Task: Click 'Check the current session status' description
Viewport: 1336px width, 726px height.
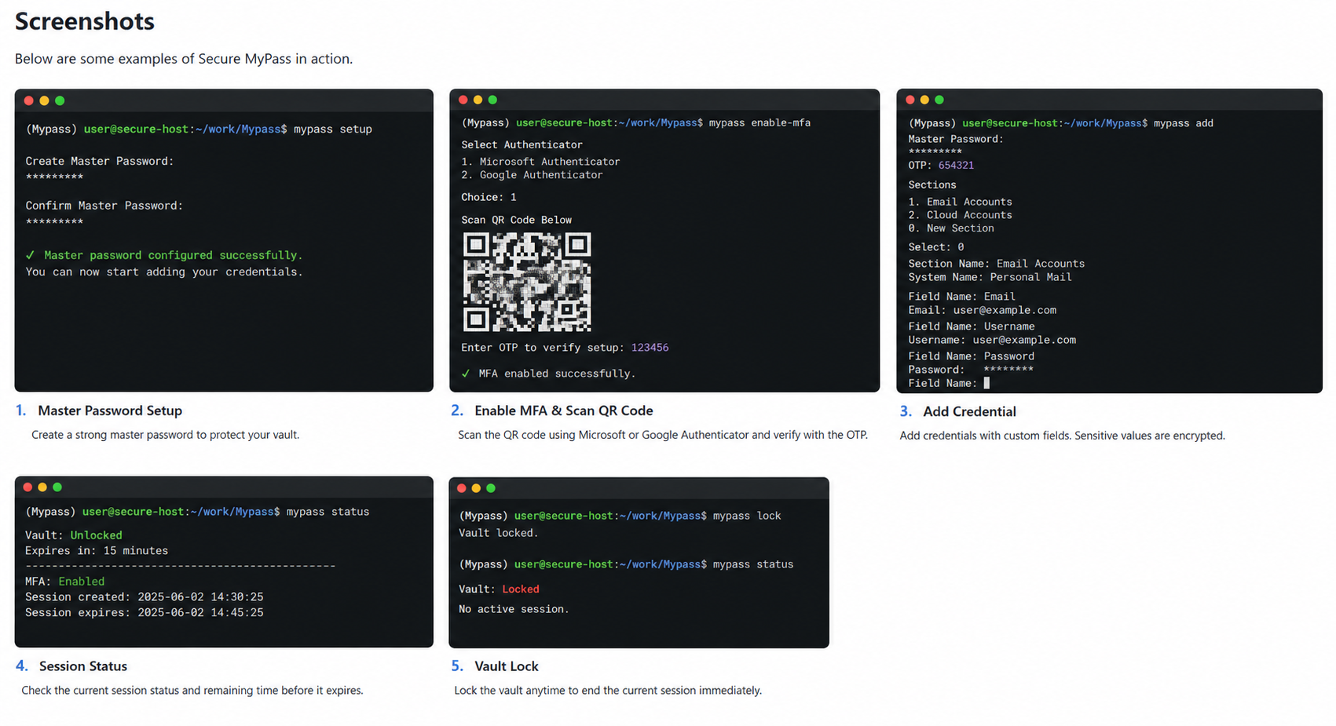Action: click(192, 691)
